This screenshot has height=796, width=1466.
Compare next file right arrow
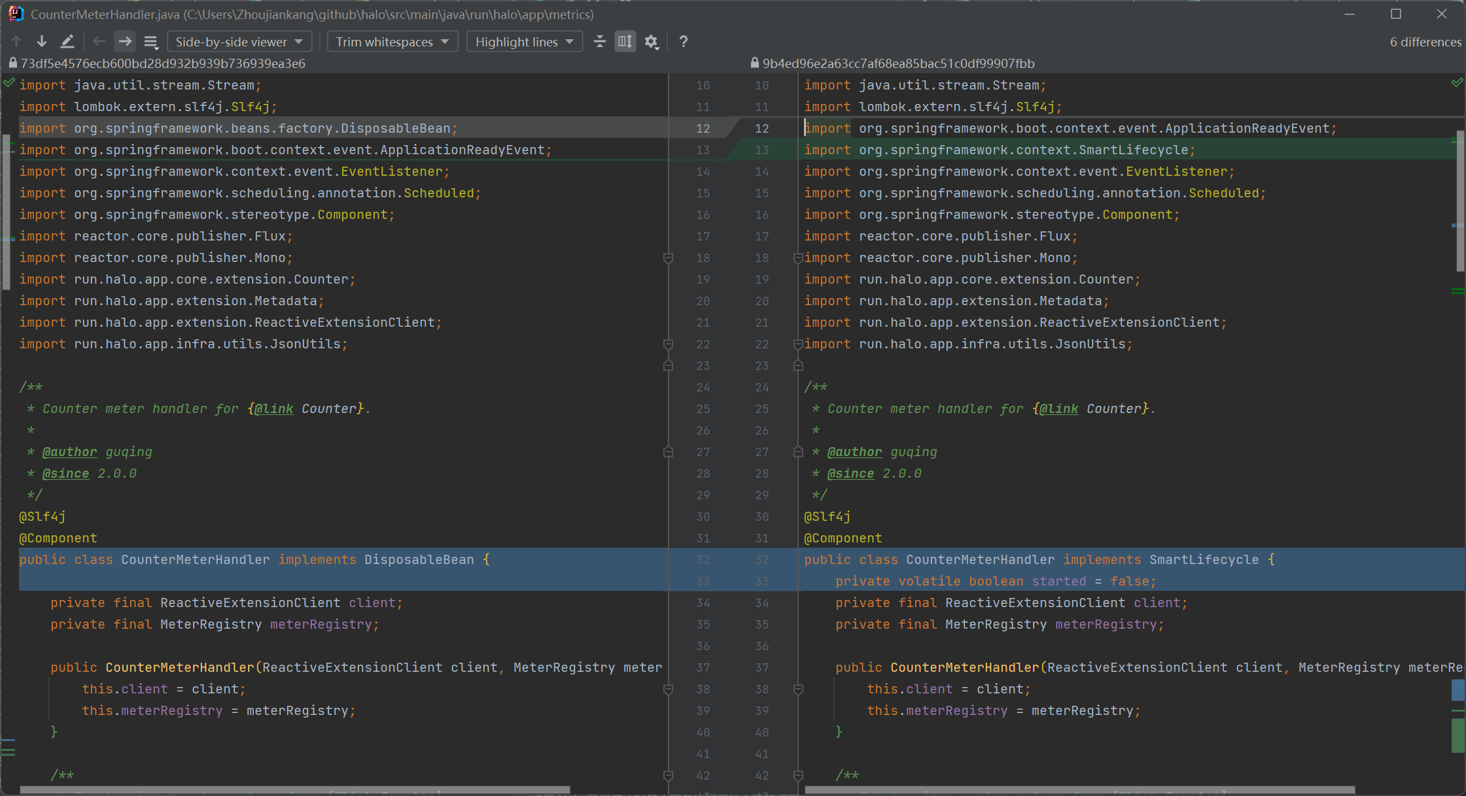pyautogui.click(x=124, y=42)
